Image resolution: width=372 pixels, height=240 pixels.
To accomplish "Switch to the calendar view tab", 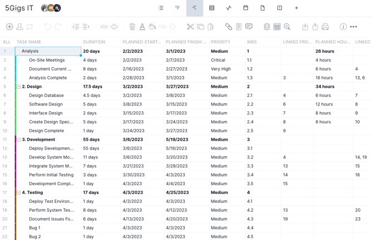I will point(245,8).
